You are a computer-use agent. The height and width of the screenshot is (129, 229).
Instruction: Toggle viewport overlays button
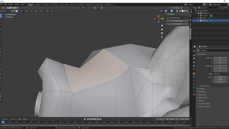171,11
